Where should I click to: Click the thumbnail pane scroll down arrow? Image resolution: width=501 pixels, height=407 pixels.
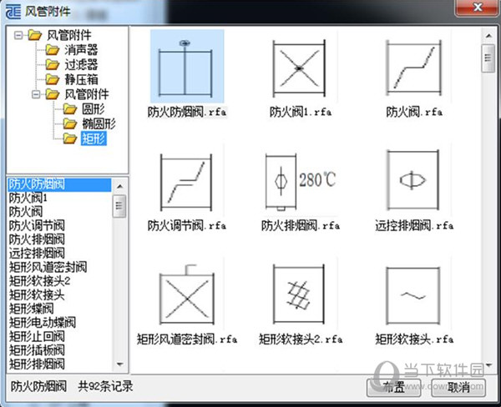pyautogui.click(x=488, y=365)
